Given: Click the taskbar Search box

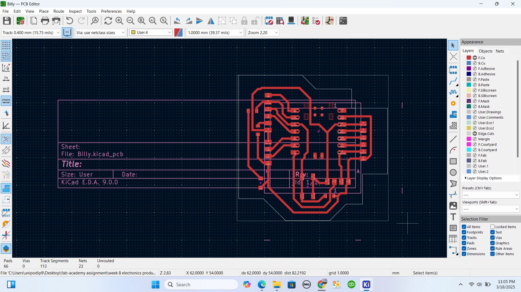Looking at the screenshot, I should point(201,284).
